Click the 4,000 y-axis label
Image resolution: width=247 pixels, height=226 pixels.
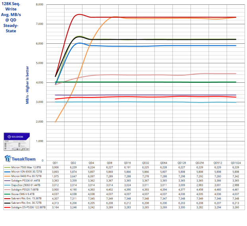pos(39,82)
